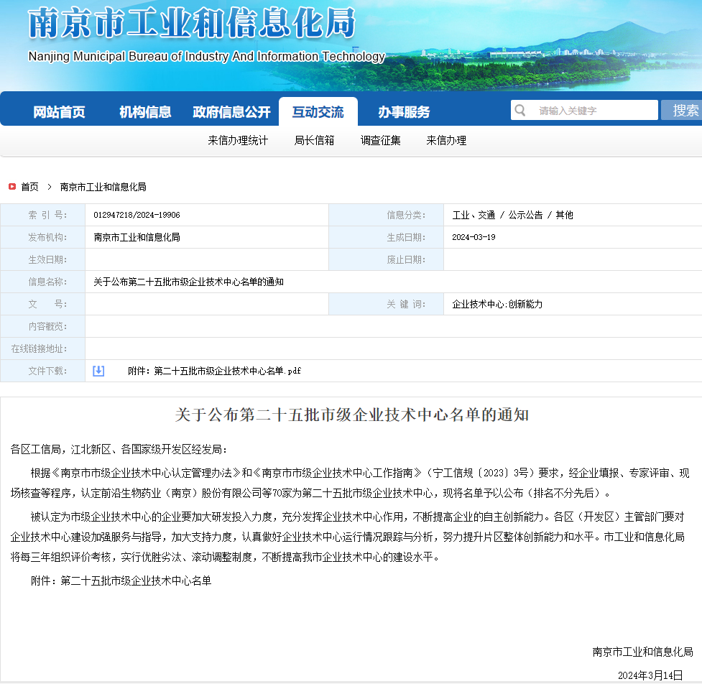The height and width of the screenshot is (684, 702).
Task: Switch to the 互动交流 tab
Action: [x=318, y=111]
